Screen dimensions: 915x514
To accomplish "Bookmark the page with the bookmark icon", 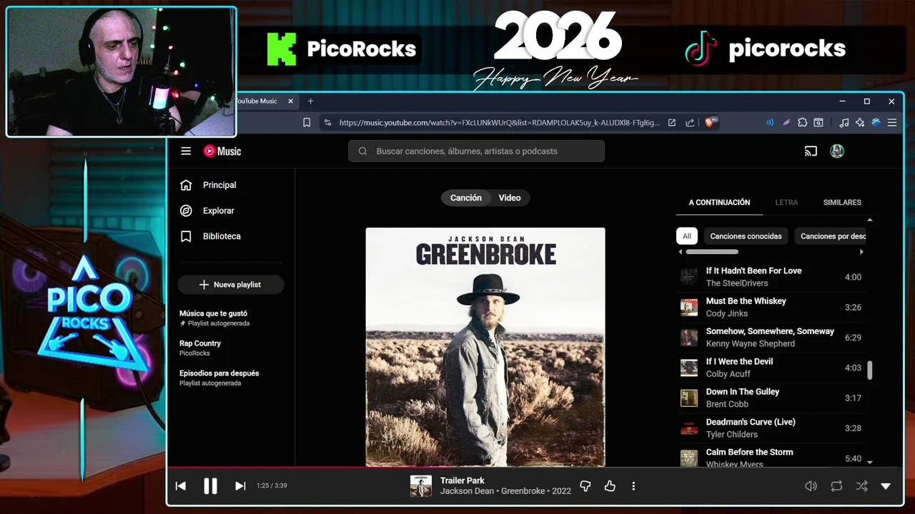I will [x=307, y=123].
